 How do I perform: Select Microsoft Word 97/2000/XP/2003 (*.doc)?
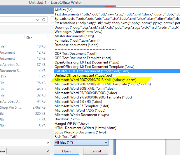tap(117, 93)
